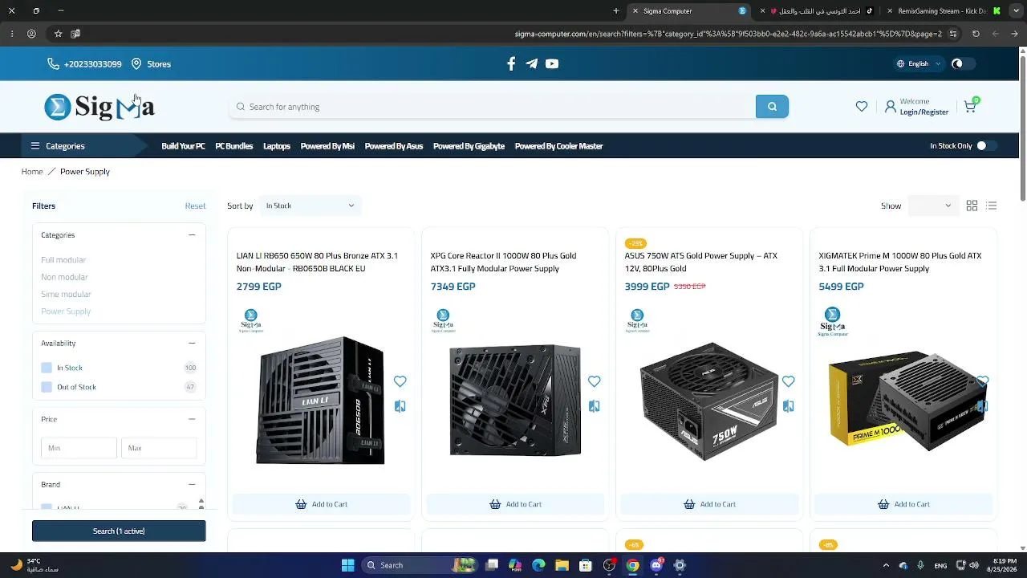Compare the ASUS 750W ATS Gold
The width and height of the screenshot is (1027, 578).
788,406
